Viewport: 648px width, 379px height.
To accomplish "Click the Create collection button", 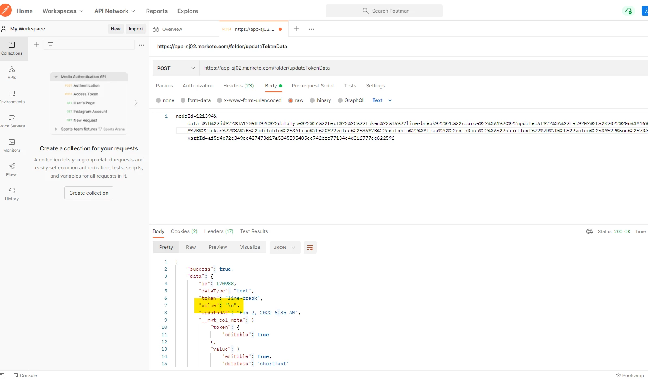I will [89, 193].
